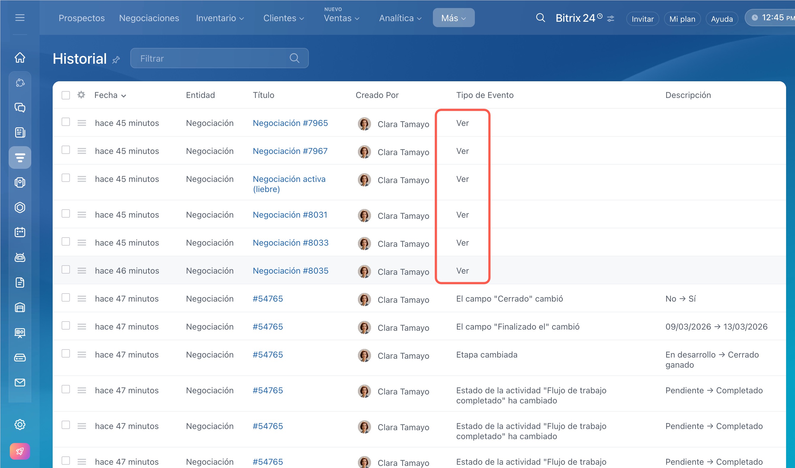Sort by the Fecha column arrow
Image resolution: width=795 pixels, height=468 pixels.
coord(124,96)
